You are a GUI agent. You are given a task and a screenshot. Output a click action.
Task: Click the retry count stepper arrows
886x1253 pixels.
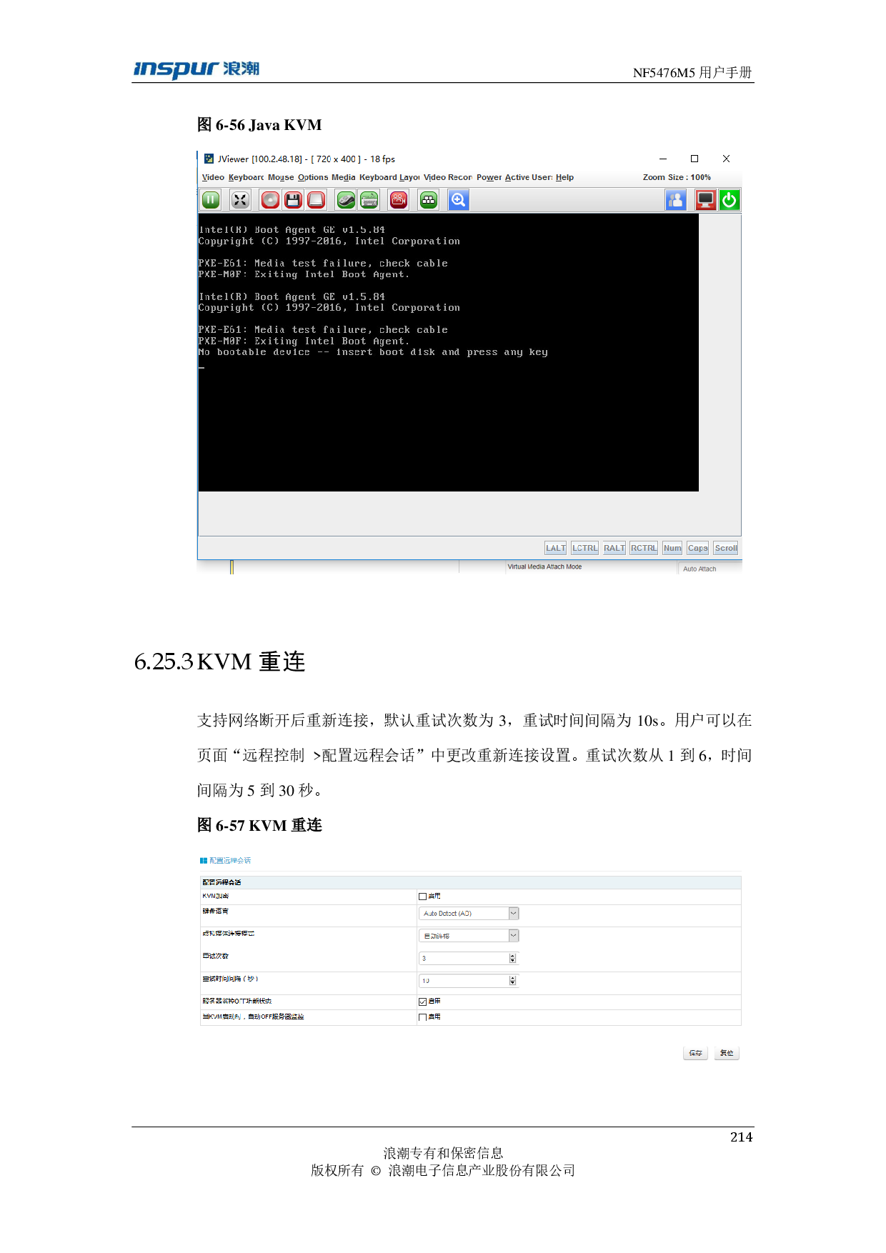[x=512, y=959]
